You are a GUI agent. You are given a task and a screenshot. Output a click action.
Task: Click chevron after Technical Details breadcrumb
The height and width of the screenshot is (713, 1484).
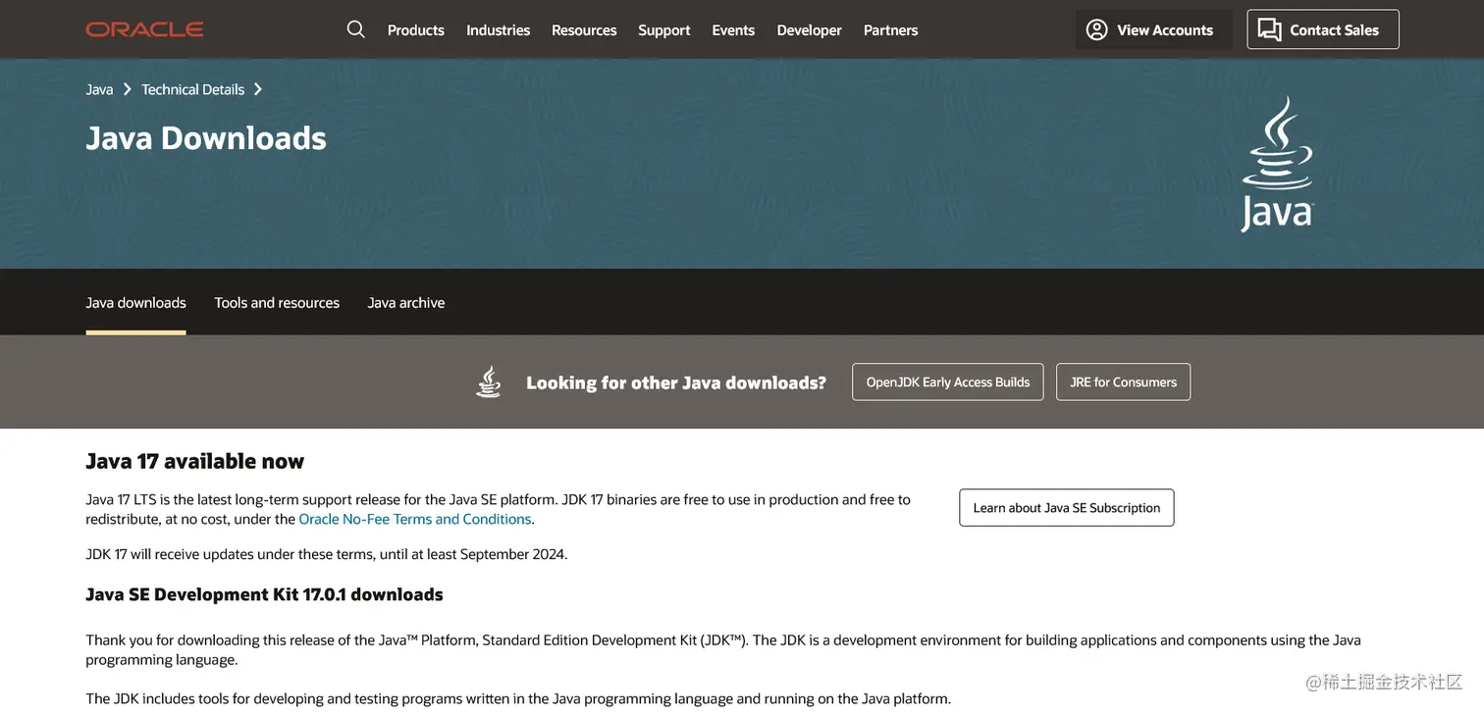tap(258, 89)
